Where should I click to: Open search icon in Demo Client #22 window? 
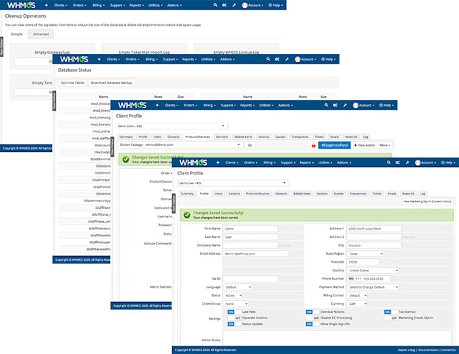click(326, 105)
